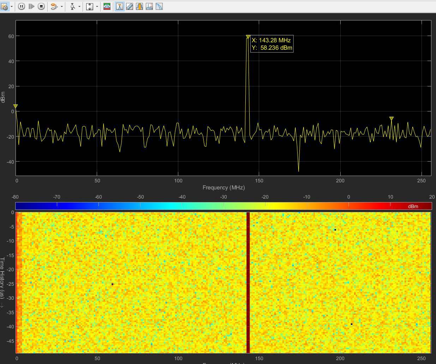Select the Zoom tool
The height and width of the screenshot is (364, 436).
pyautogui.click(x=72, y=6)
